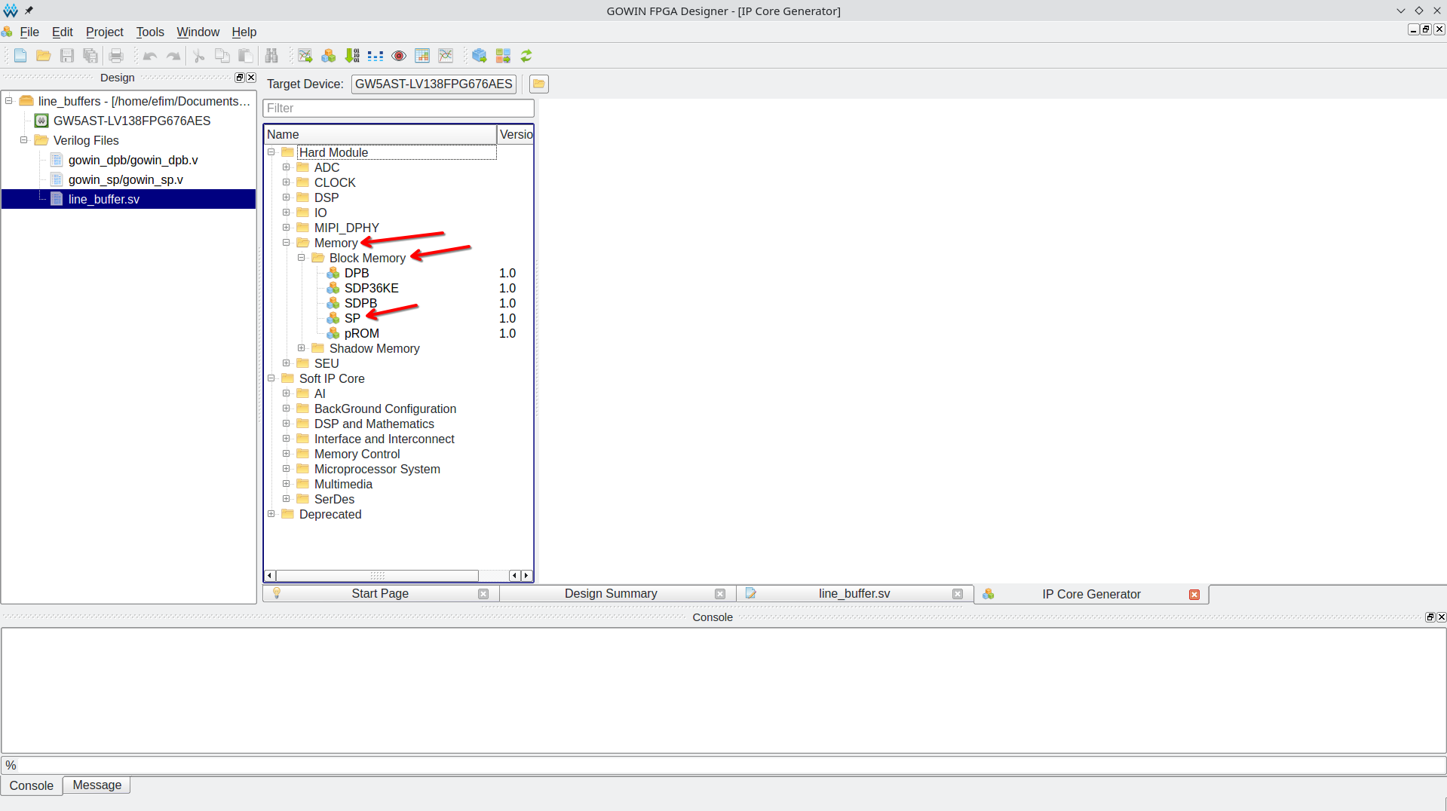The height and width of the screenshot is (811, 1447).
Task: Open the Tools menu
Action: [150, 32]
